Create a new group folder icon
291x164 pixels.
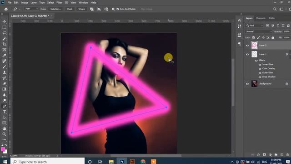tap(276, 155)
